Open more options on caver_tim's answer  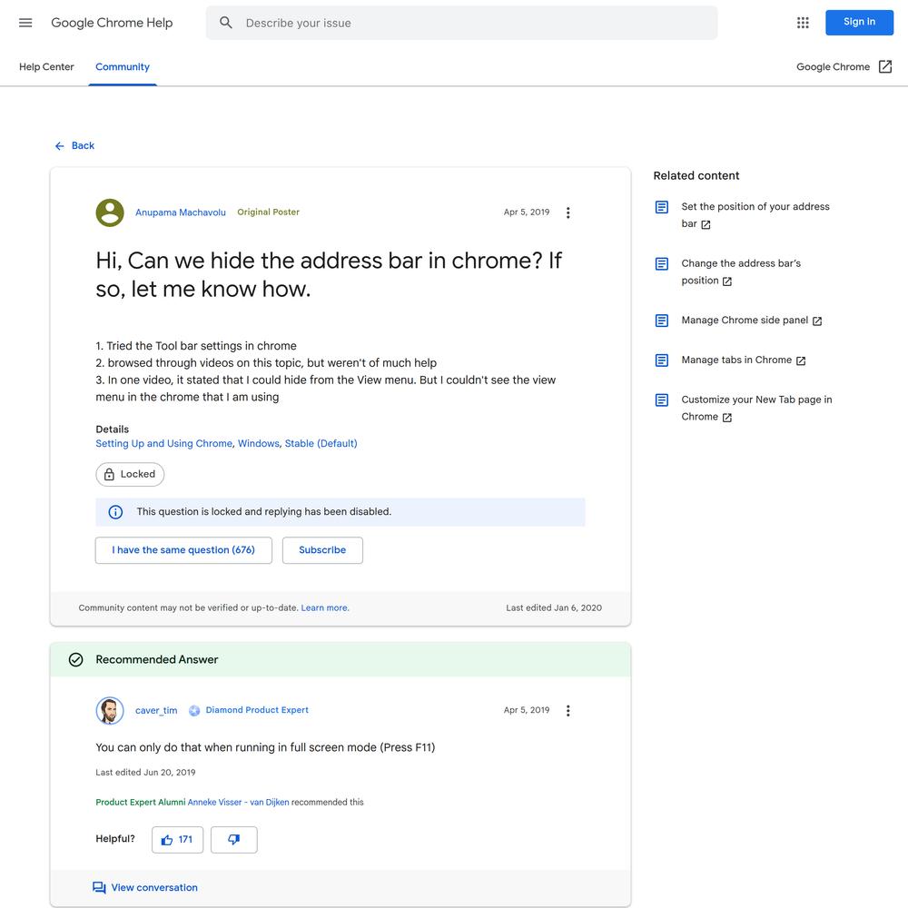568,711
